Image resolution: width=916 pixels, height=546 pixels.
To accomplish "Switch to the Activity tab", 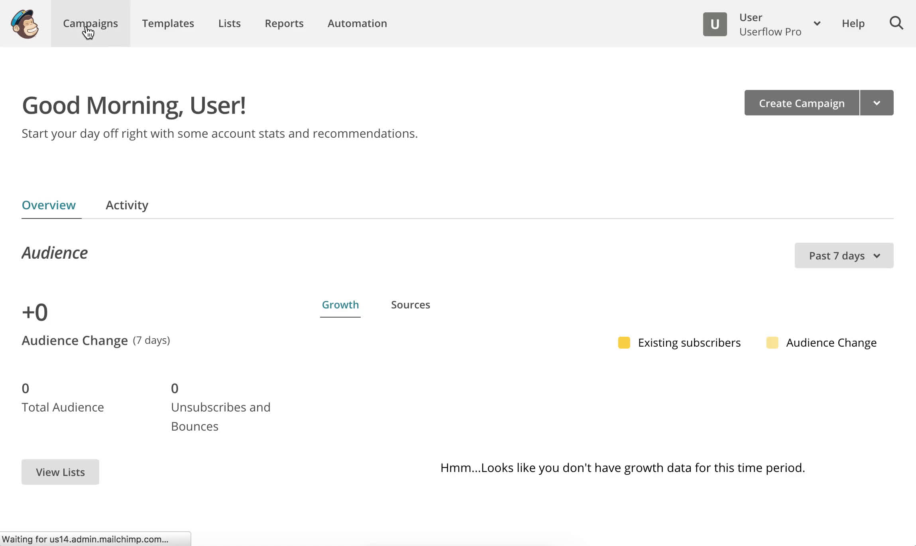I will click(127, 205).
